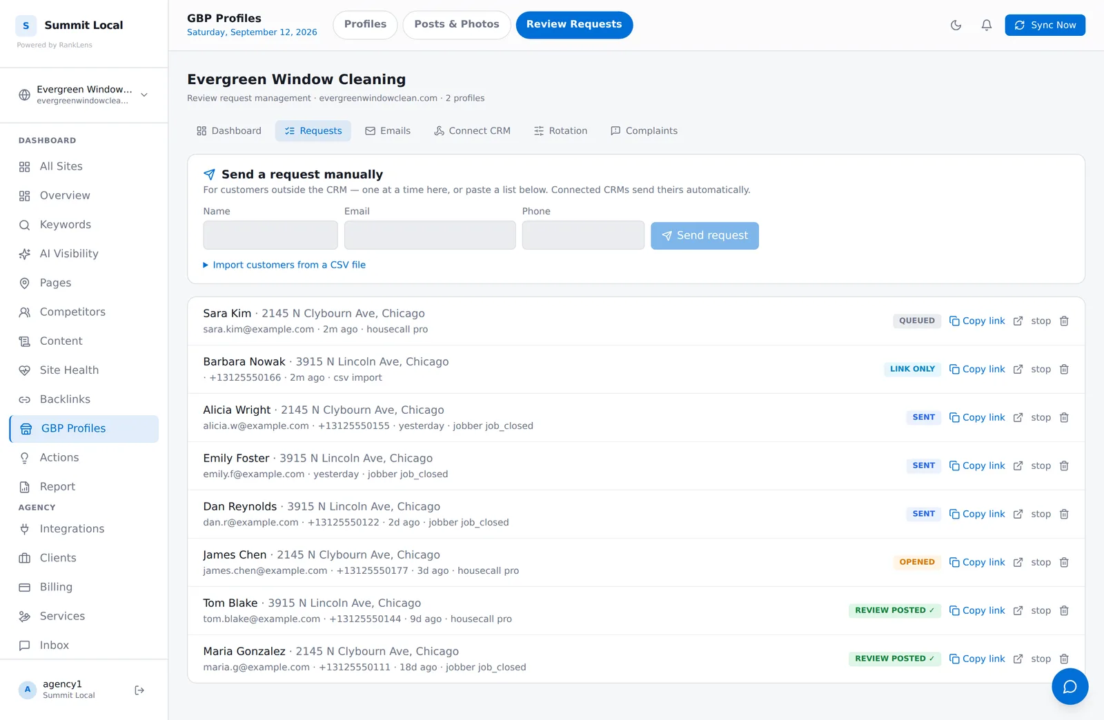The width and height of the screenshot is (1104, 720).
Task: Delete Sara Kim's request with trash icon
Action: pyautogui.click(x=1064, y=321)
